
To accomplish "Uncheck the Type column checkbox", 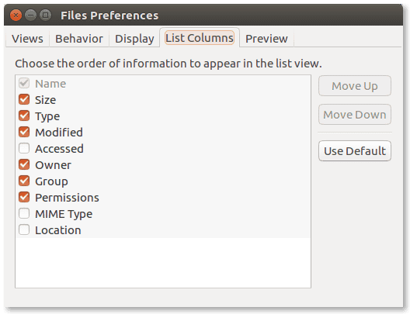I will [24, 116].
